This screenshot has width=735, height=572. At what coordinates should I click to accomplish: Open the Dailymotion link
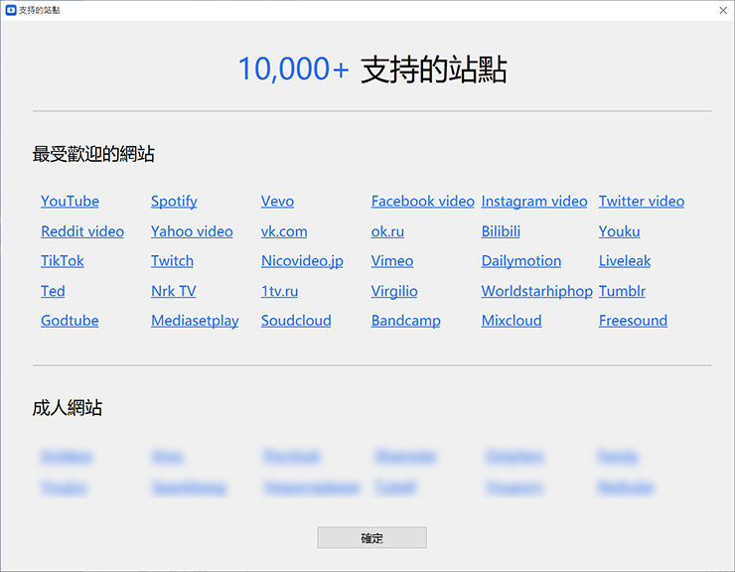click(521, 261)
